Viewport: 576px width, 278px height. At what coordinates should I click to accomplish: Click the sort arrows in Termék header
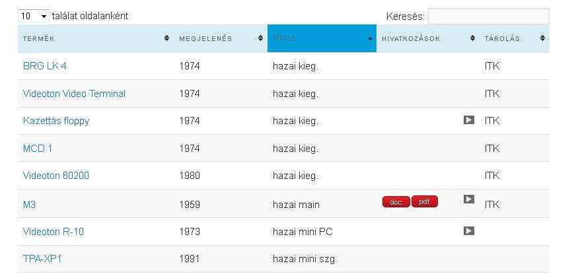click(x=166, y=38)
